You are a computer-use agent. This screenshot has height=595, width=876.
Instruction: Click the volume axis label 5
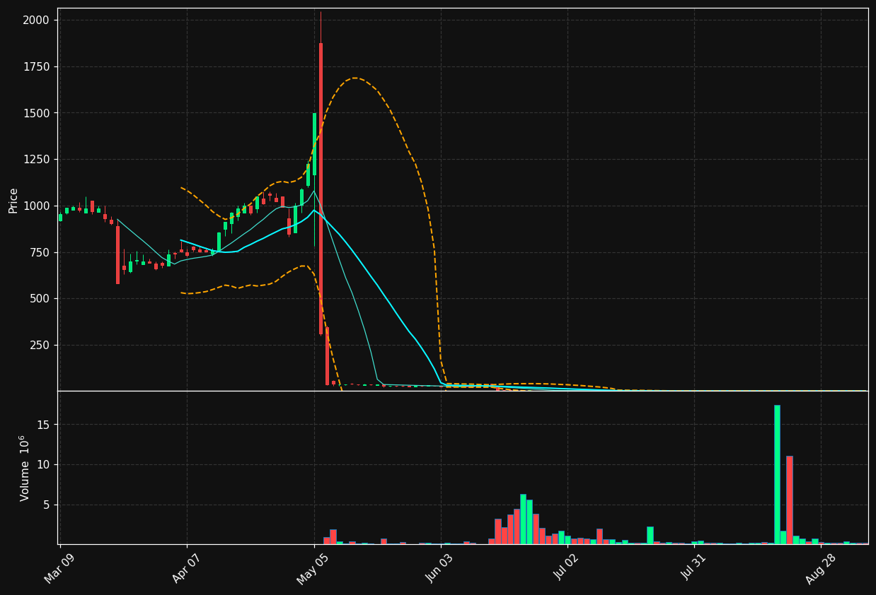(x=45, y=505)
